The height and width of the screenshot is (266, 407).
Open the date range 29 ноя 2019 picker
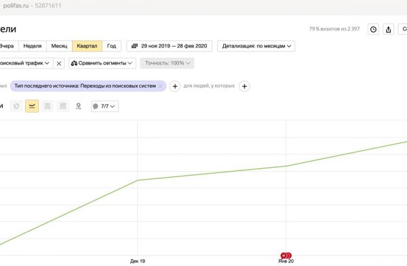click(x=169, y=46)
